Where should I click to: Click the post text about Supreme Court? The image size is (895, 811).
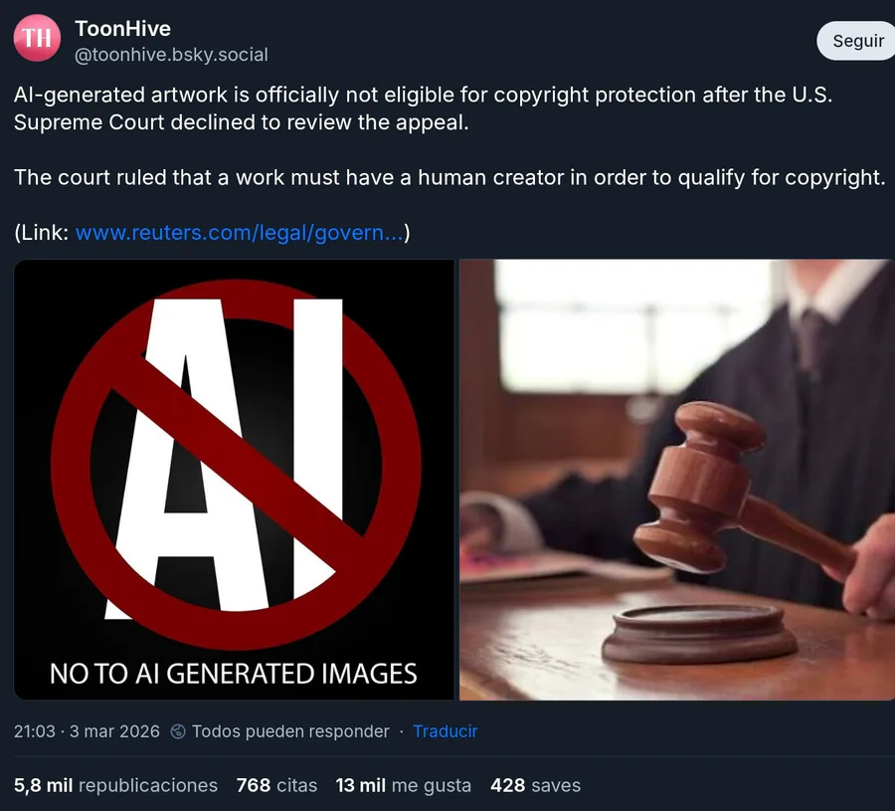[423, 107]
